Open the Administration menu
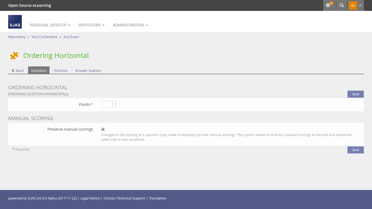The width and height of the screenshot is (372, 209). tap(130, 25)
